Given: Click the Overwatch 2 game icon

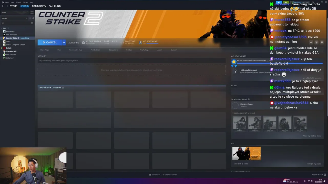Looking at the screenshot, I should point(4,51).
